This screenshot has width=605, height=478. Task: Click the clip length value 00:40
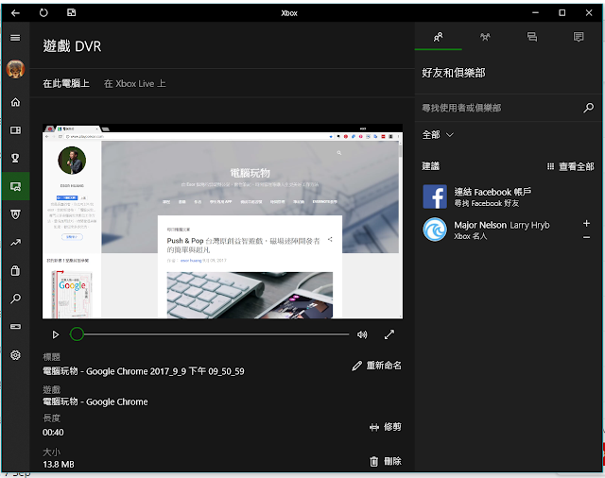[53, 433]
